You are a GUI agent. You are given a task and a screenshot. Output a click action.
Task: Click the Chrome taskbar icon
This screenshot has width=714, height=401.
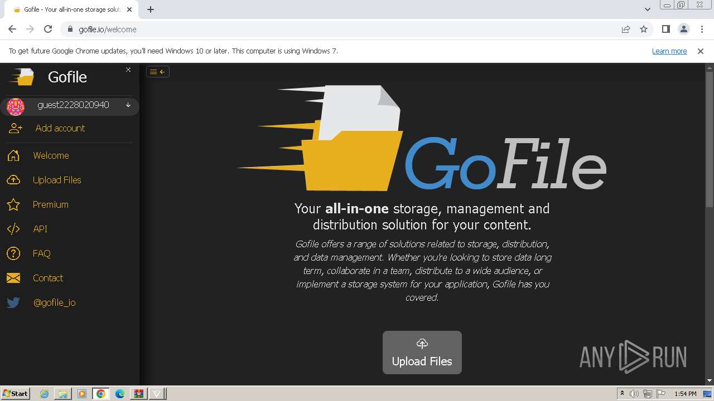click(x=101, y=394)
